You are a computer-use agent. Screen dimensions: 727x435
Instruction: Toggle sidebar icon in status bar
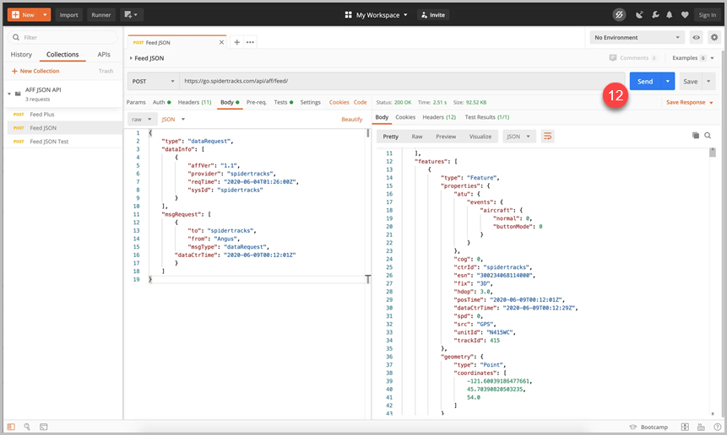11,427
